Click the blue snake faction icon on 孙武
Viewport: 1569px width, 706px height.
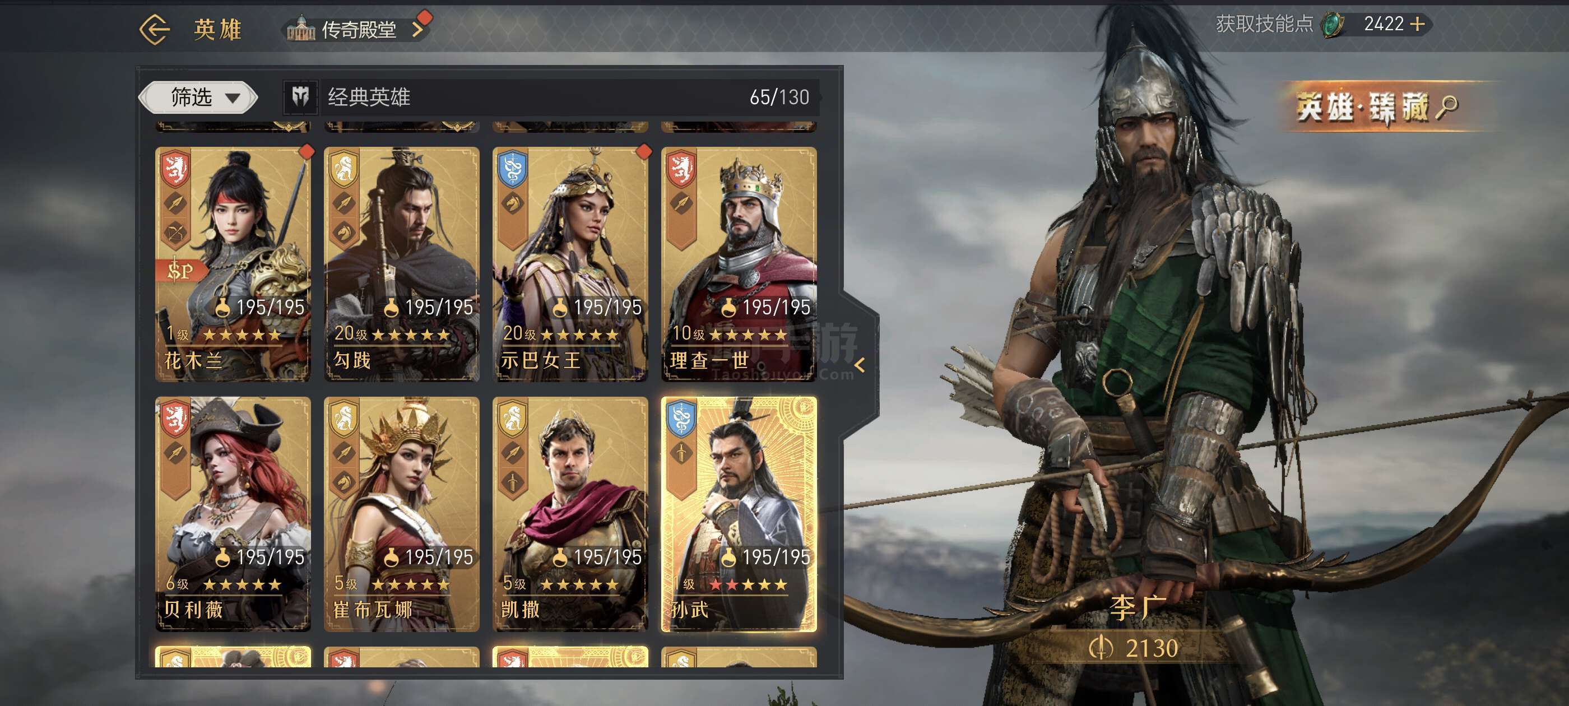tap(681, 418)
